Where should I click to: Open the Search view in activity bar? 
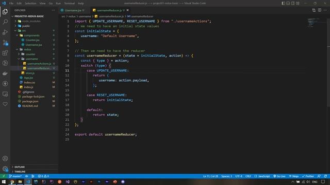point(5,22)
